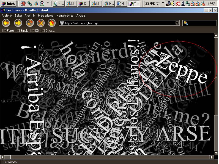Click the Windows Inicio start button

(9, 4)
